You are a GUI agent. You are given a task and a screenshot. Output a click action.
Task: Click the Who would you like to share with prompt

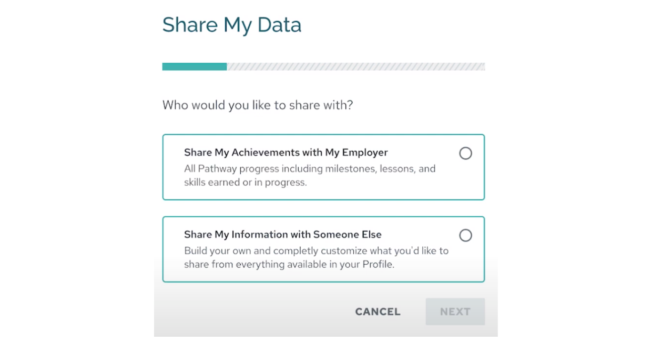(x=259, y=105)
